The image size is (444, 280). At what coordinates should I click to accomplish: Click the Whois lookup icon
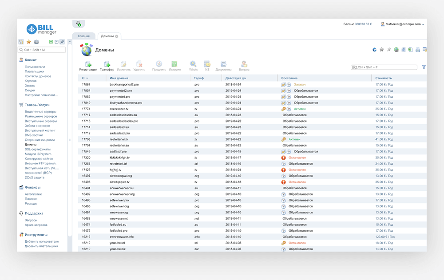(193, 64)
